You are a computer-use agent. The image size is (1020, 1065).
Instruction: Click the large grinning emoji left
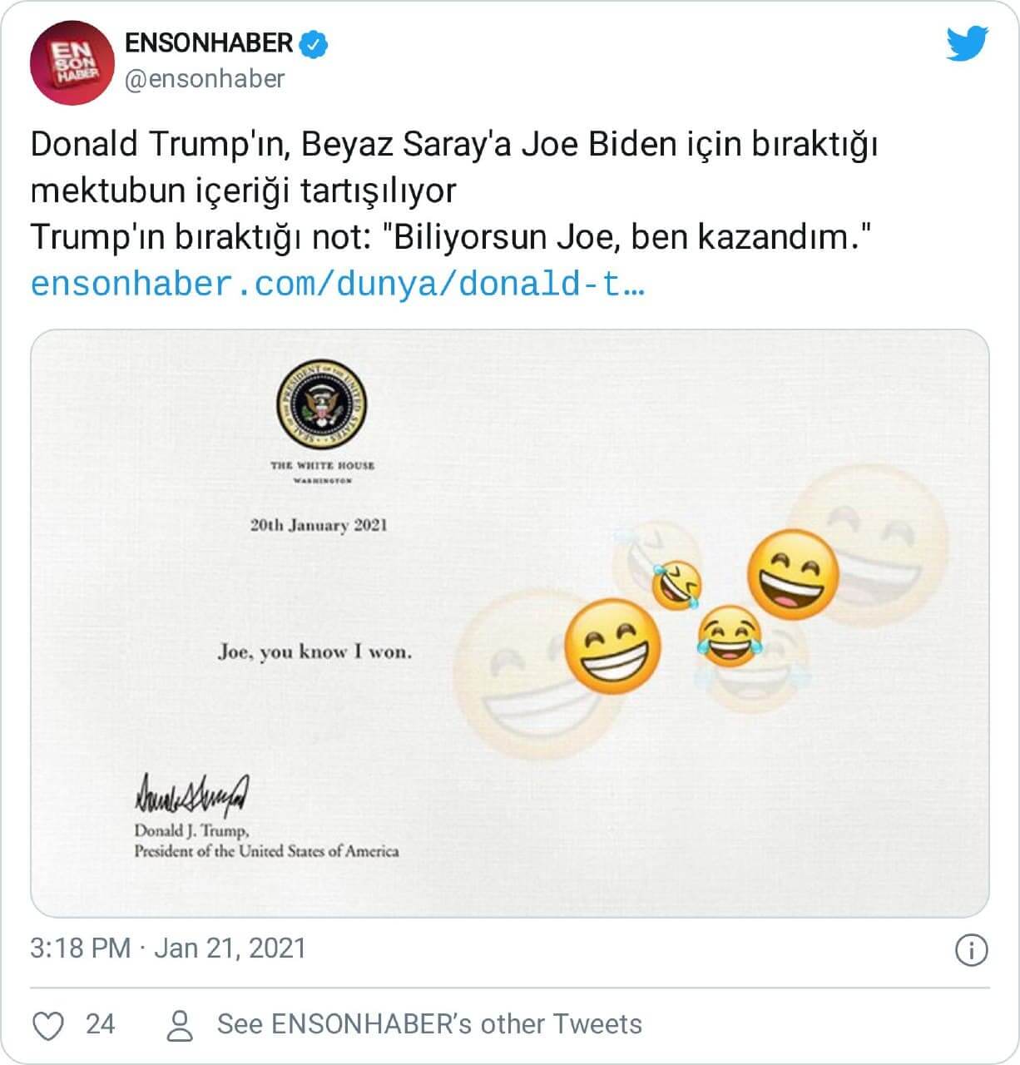point(612,647)
